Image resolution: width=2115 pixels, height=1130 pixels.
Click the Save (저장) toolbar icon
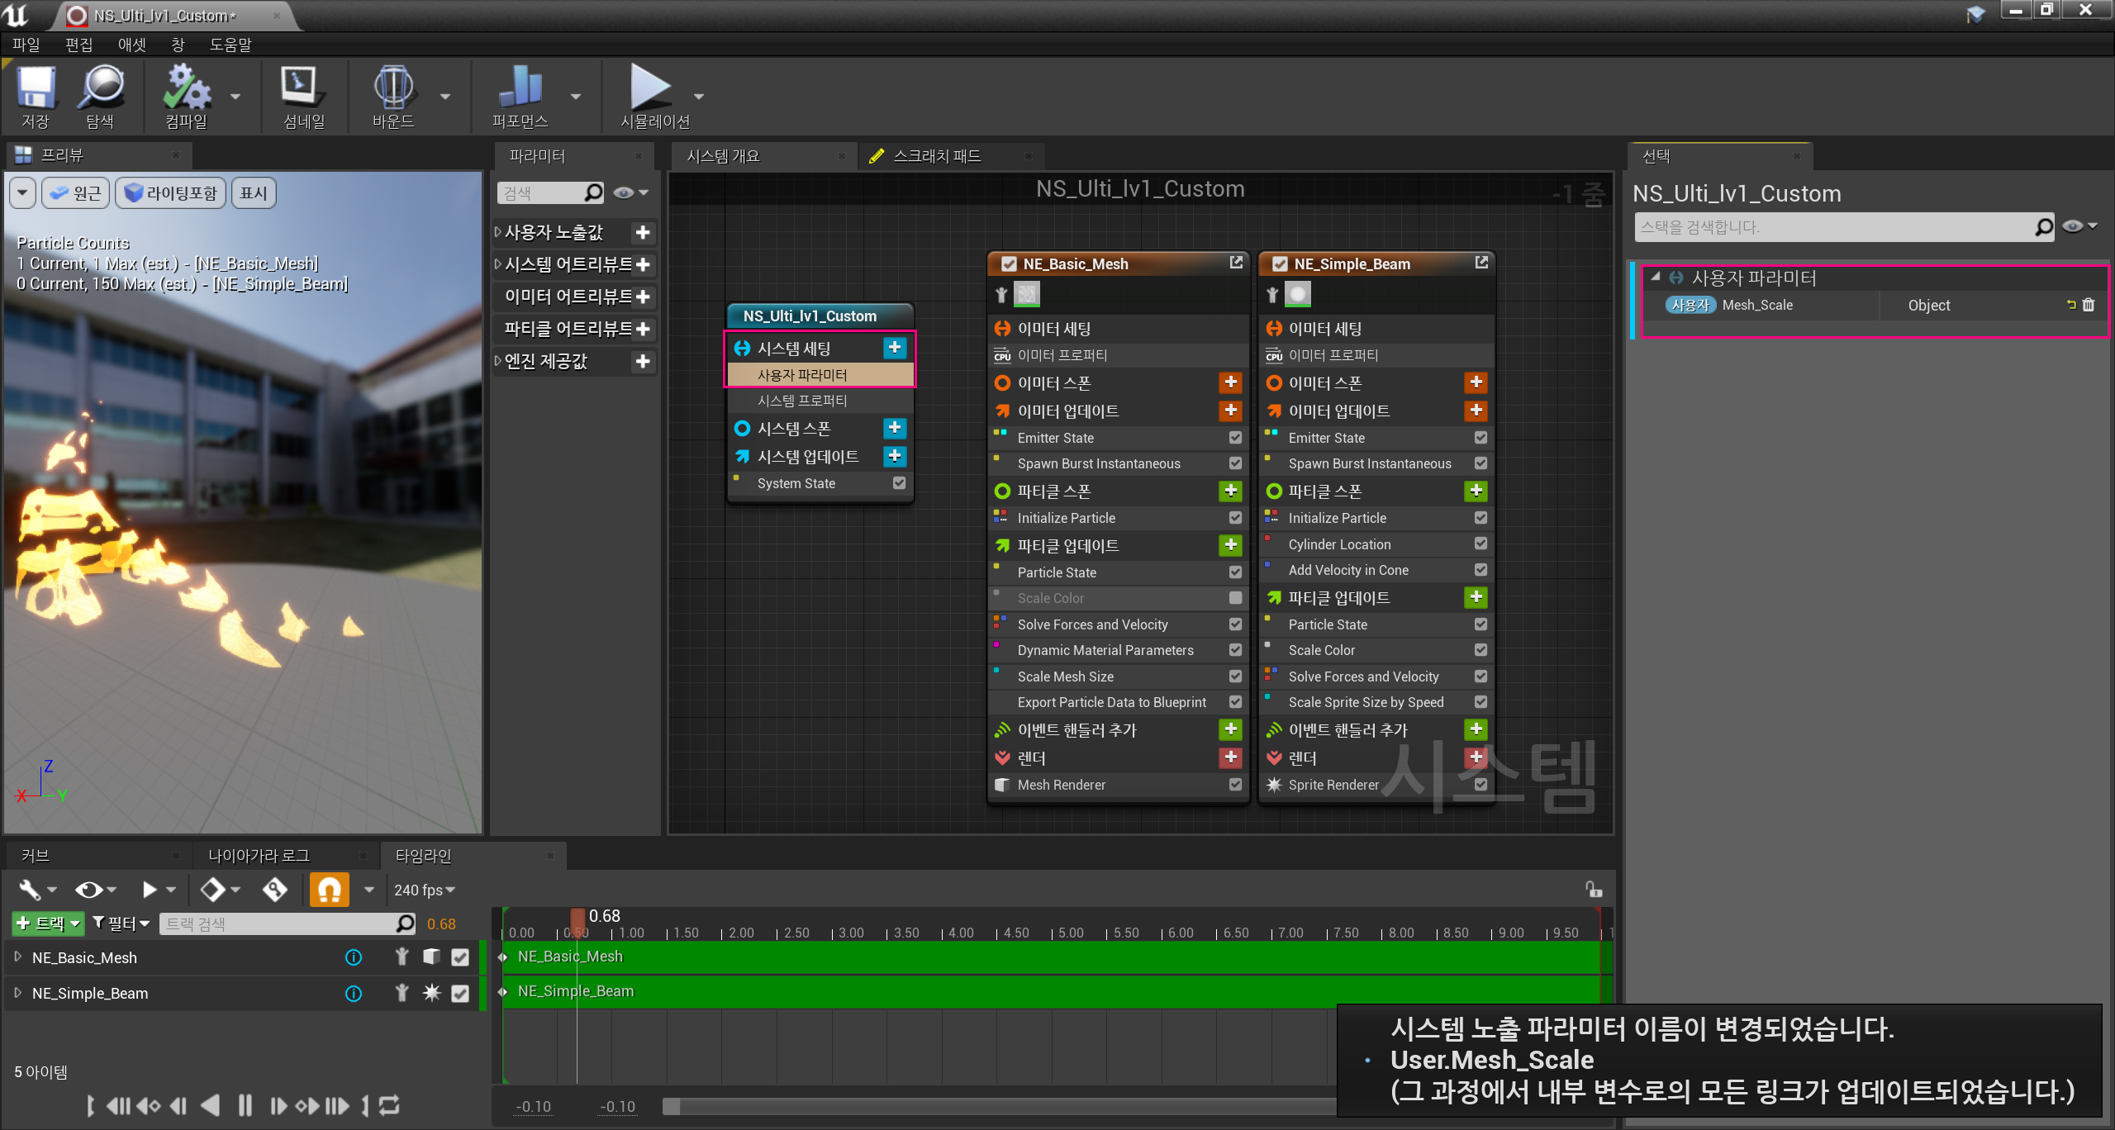tap(36, 88)
